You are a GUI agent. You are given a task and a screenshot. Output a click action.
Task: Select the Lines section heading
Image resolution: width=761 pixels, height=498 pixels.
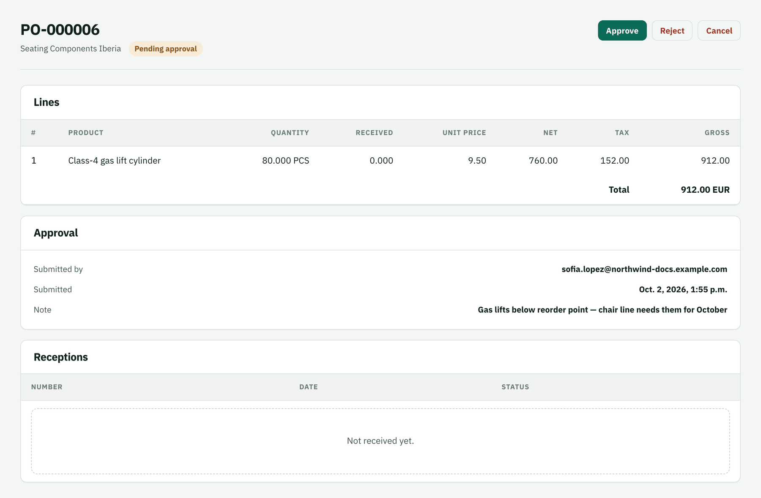click(47, 102)
